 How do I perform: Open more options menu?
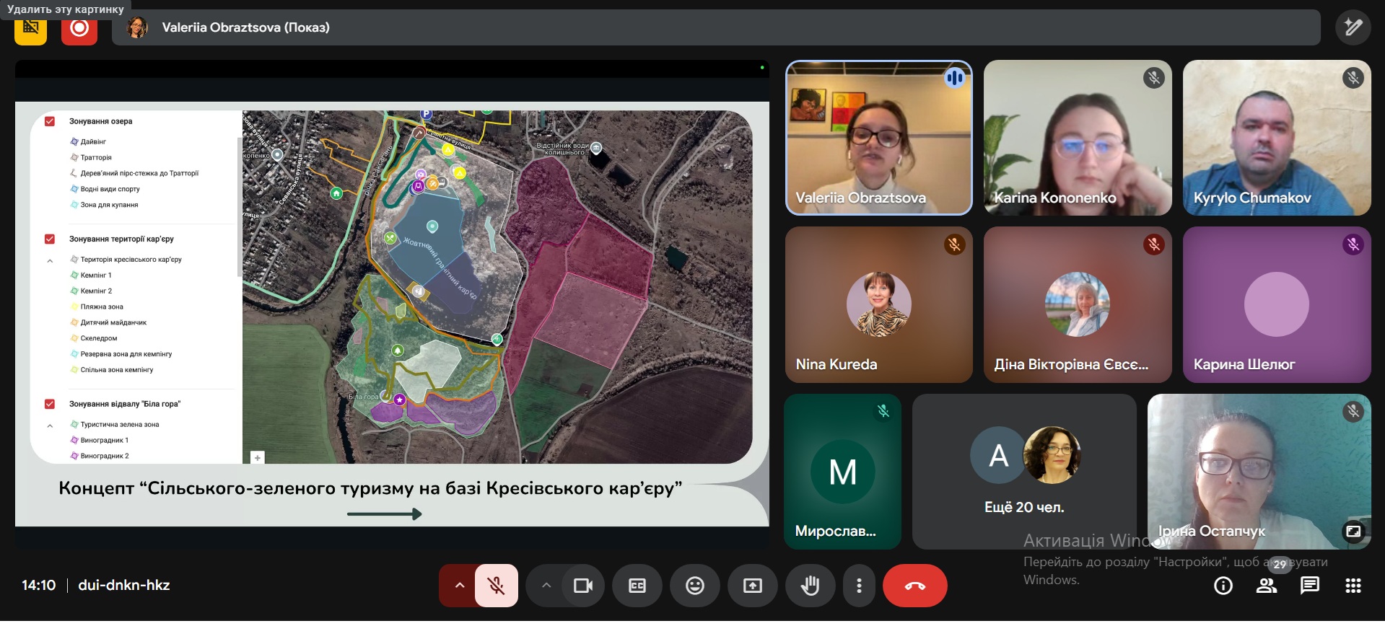pos(859,586)
